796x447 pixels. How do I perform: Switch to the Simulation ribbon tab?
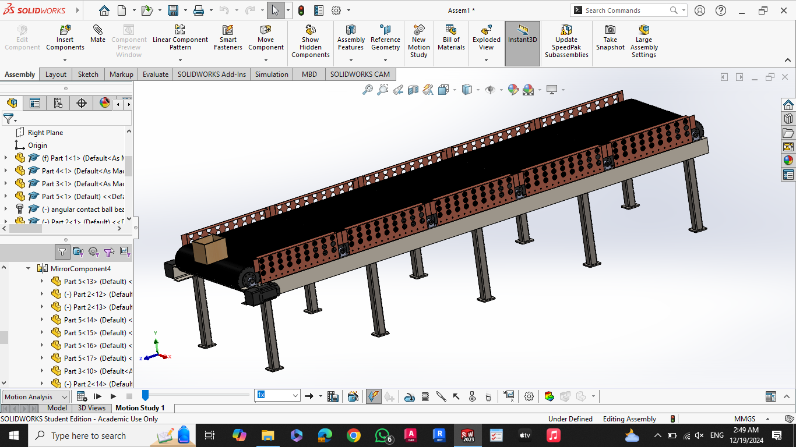[271, 74]
